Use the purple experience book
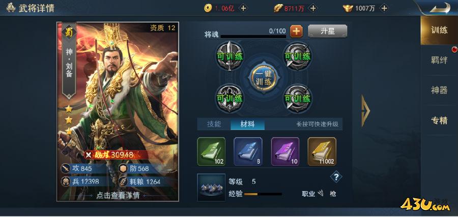 pos(285,152)
